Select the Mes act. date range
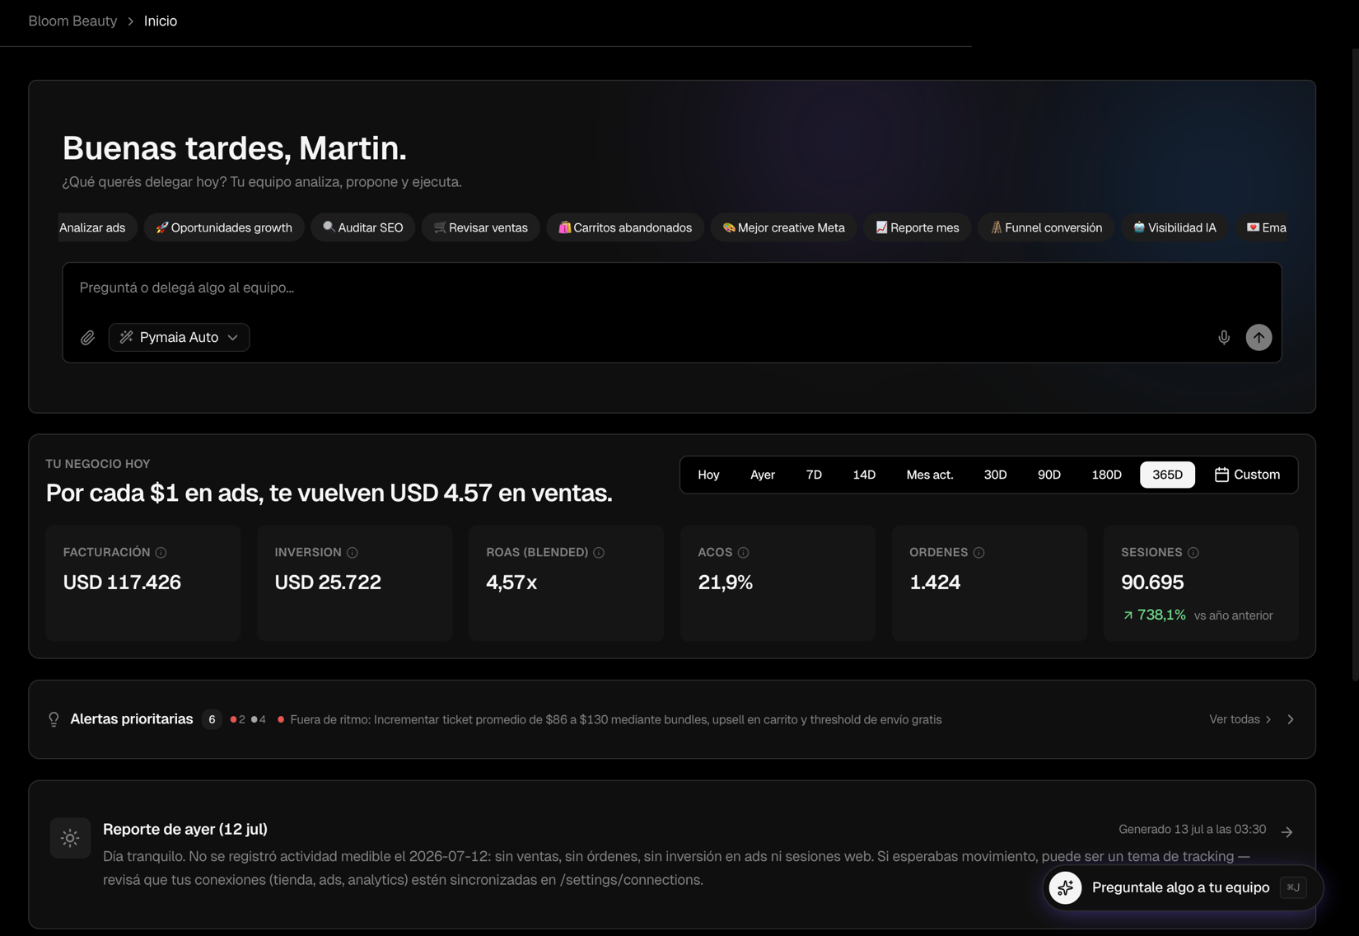This screenshot has width=1359, height=936. click(930, 475)
